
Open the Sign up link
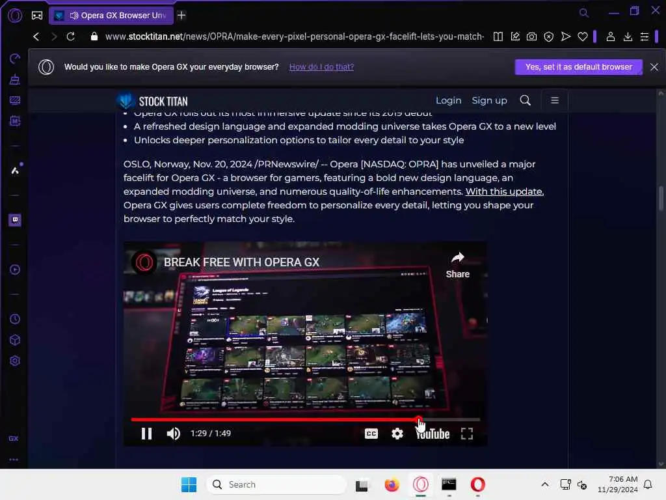coord(489,100)
